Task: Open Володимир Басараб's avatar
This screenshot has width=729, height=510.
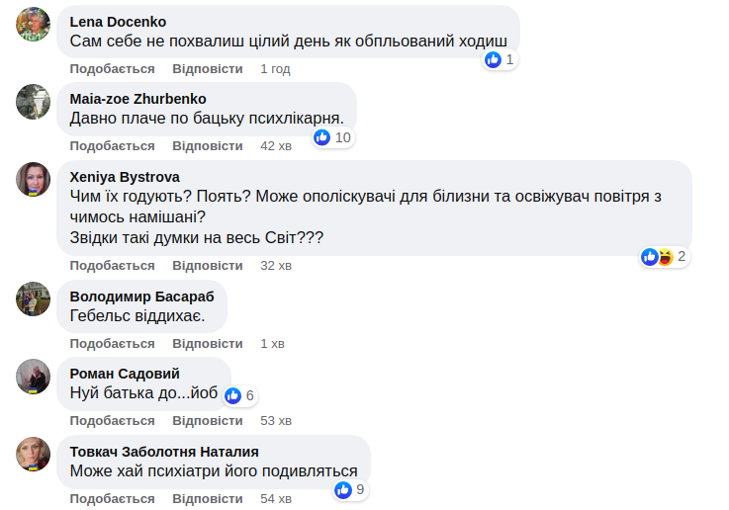Action: coord(34,298)
